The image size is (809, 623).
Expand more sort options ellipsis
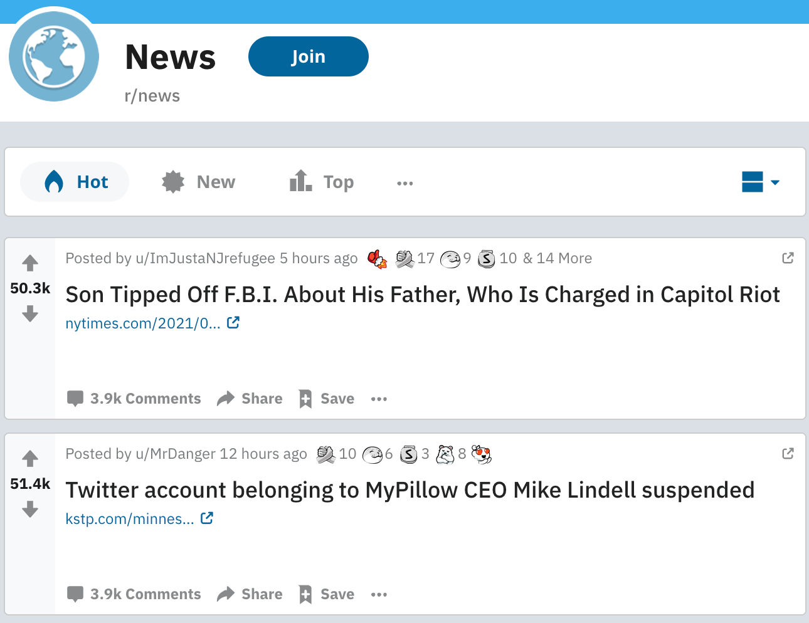(x=405, y=183)
